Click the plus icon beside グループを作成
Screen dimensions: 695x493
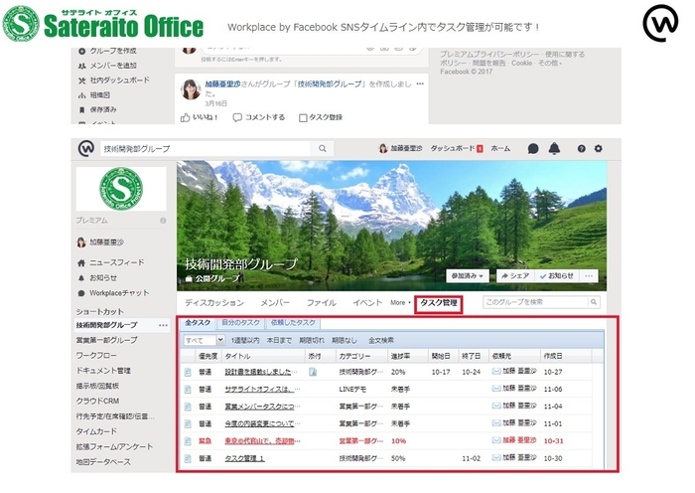[81, 51]
